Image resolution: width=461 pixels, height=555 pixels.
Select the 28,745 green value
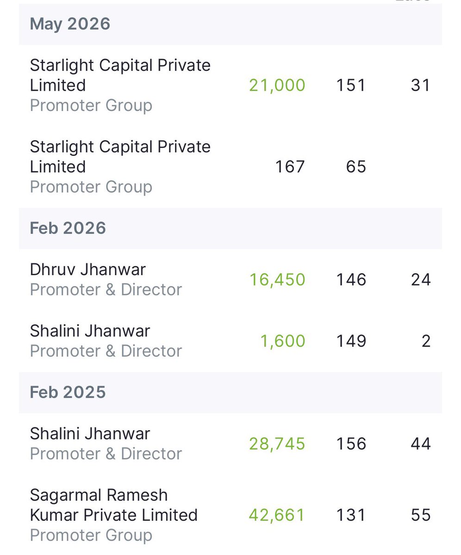tap(277, 444)
